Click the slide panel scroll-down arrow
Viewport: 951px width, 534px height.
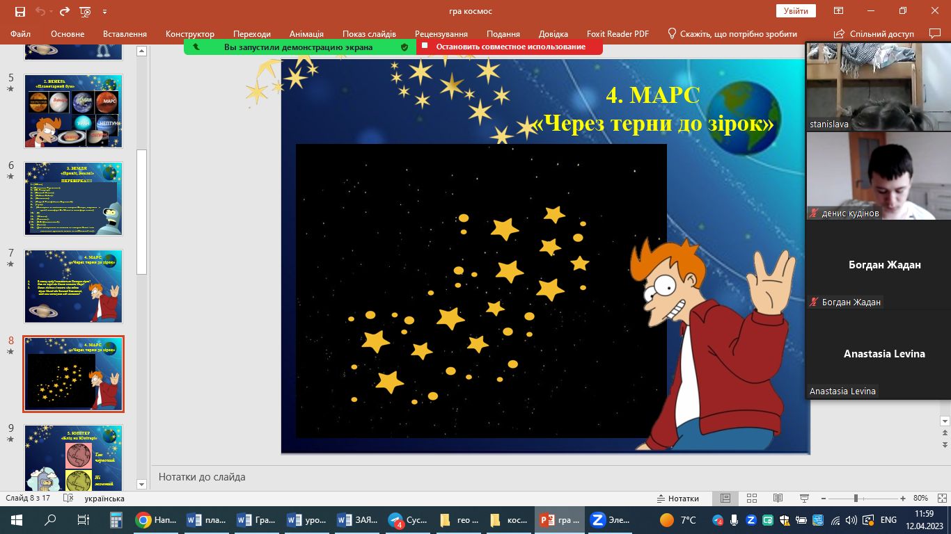pyautogui.click(x=141, y=484)
